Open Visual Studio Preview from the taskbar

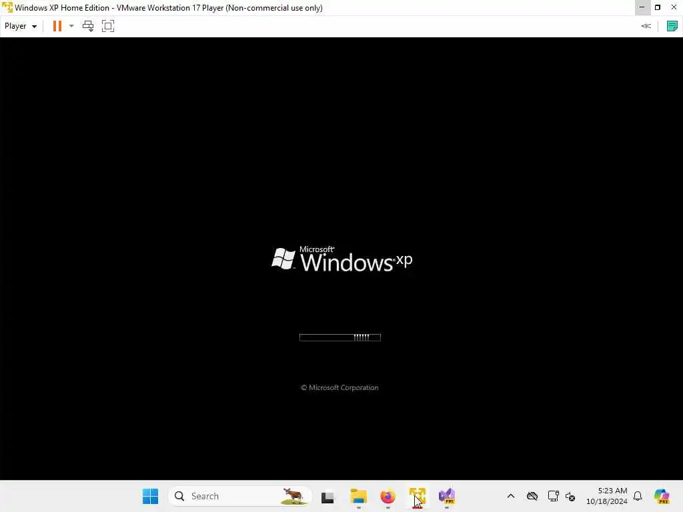[447, 496]
